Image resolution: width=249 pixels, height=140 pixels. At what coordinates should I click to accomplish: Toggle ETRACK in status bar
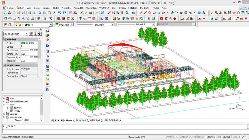coord(211,137)
